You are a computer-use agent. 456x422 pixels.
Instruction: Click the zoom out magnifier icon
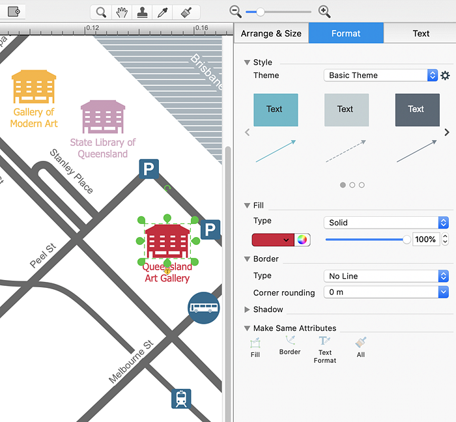pos(235,12)
